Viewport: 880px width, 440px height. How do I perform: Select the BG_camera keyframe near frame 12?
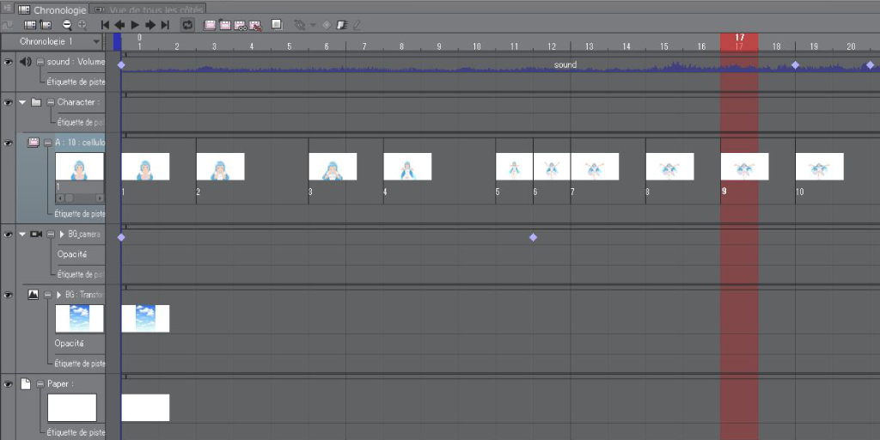click(x=533, y=237)
